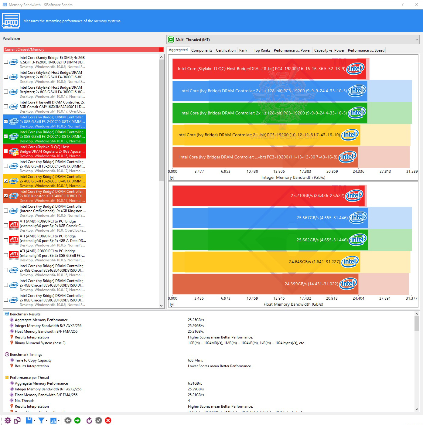Image resolution: width=423 pixels, height=425 pixels.
Task: Go forward with the green arrow button
Action: tap(77, 420)
